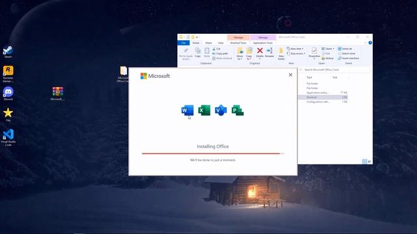Select the Microsoft Office Crack desktop folder
The image size is (417, 234).
pos(123,74)
